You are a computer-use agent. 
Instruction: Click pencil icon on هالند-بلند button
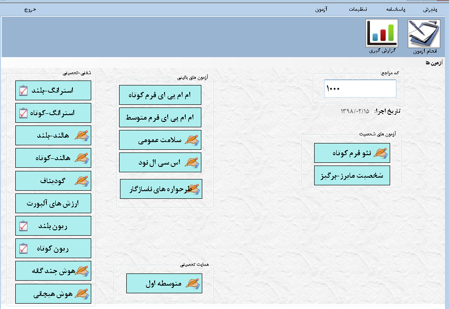(81, 135)
